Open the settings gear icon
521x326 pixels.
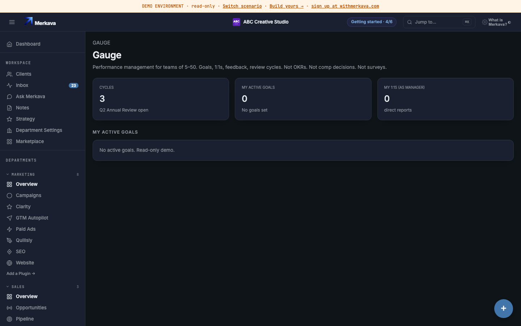[484, 22]
